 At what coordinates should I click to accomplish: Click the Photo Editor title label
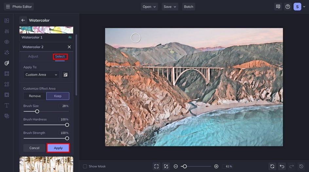(22, 7)
